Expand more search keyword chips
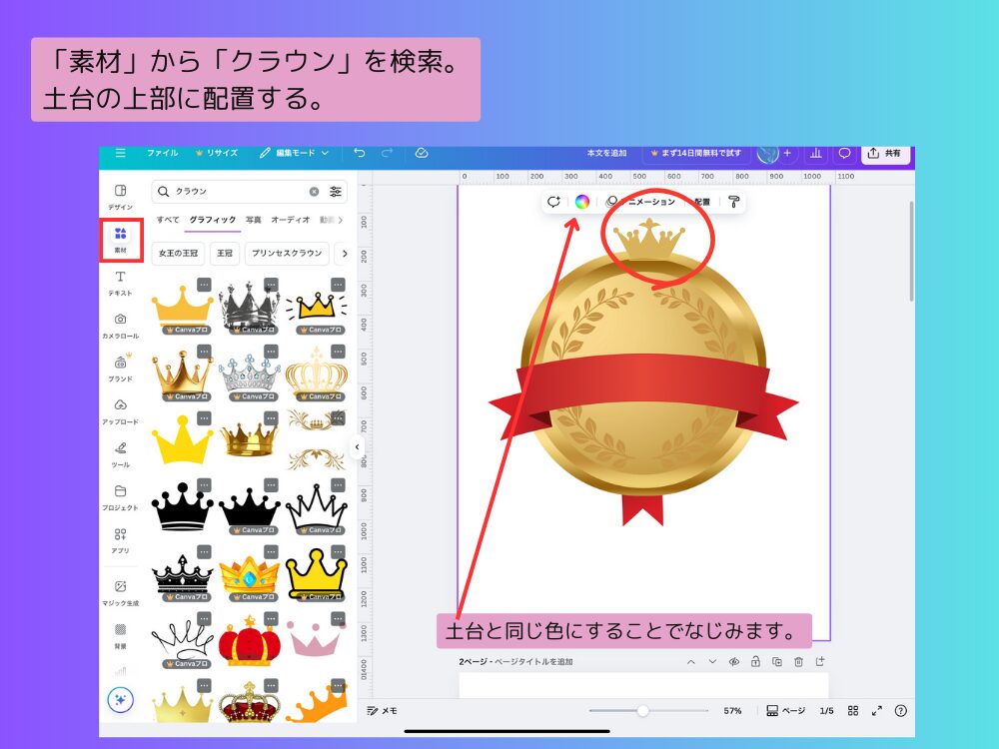999x749 pixels. [x=346, y=254]
